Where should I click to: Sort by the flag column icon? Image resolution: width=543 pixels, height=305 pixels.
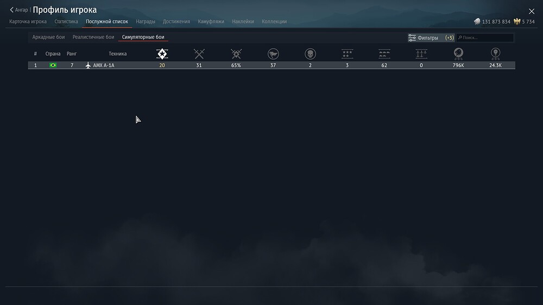(273, 54)
